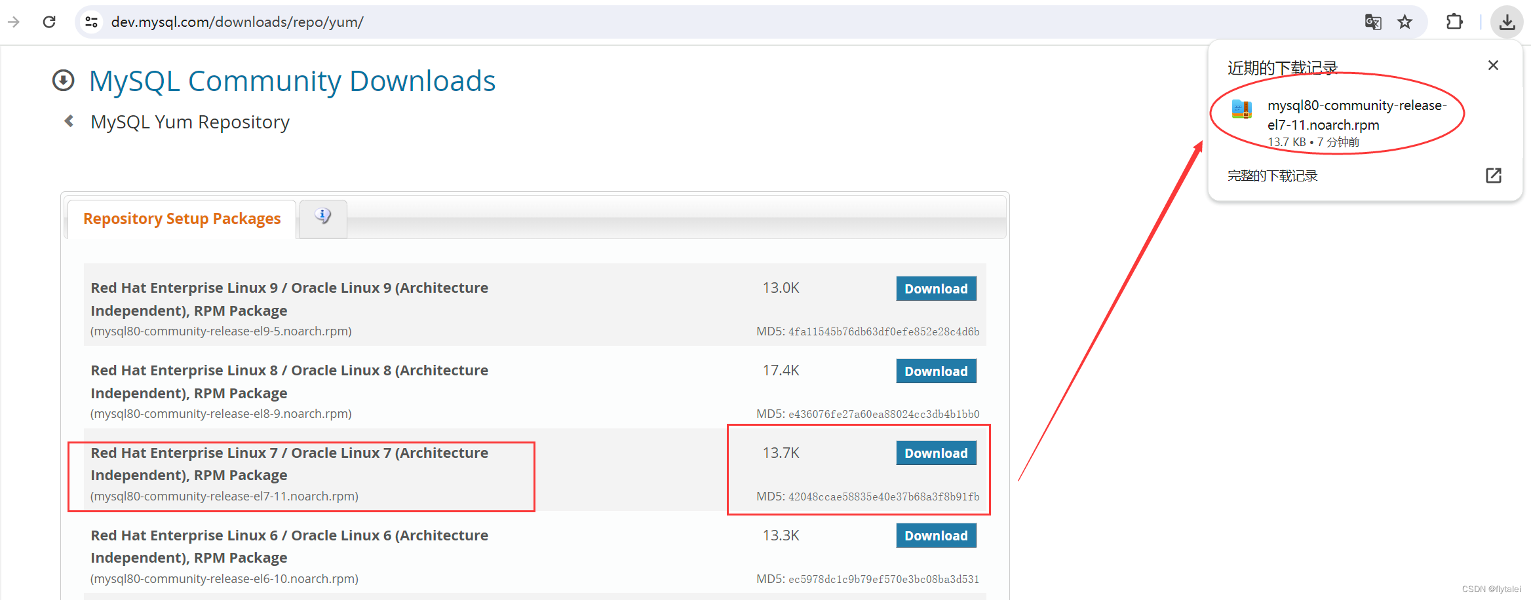
Task: Download the Enterprise Linux 8 package
Action: [936, 371]
